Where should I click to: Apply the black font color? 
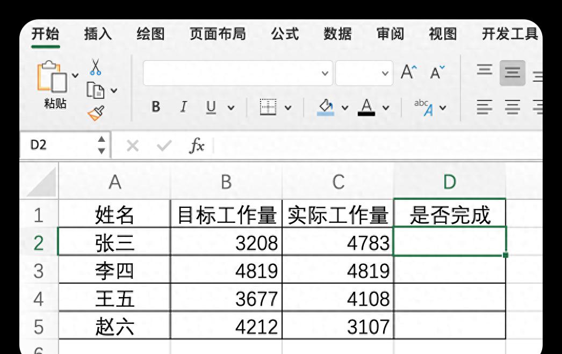pos(366,107)
